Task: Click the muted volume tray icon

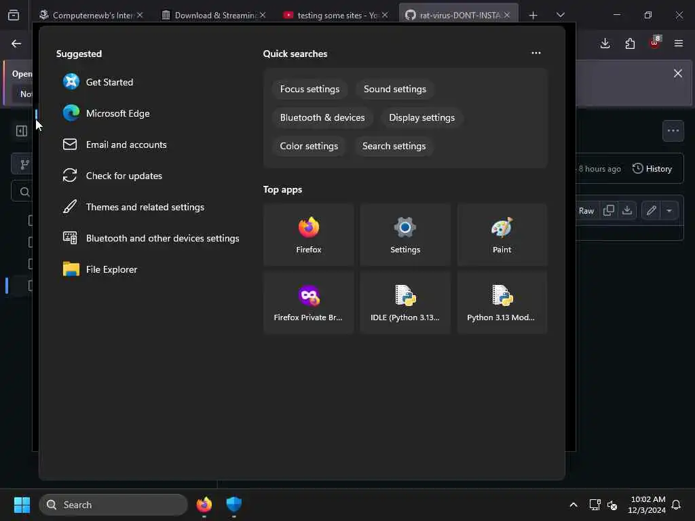Action: pos(612,505)
